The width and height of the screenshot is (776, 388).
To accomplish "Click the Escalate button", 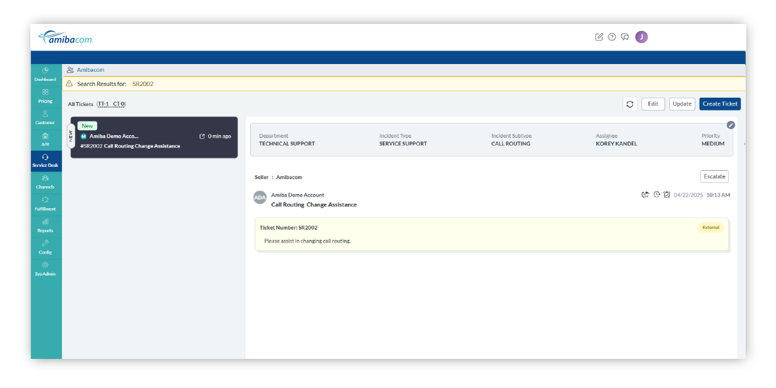I will pos(715,177).
